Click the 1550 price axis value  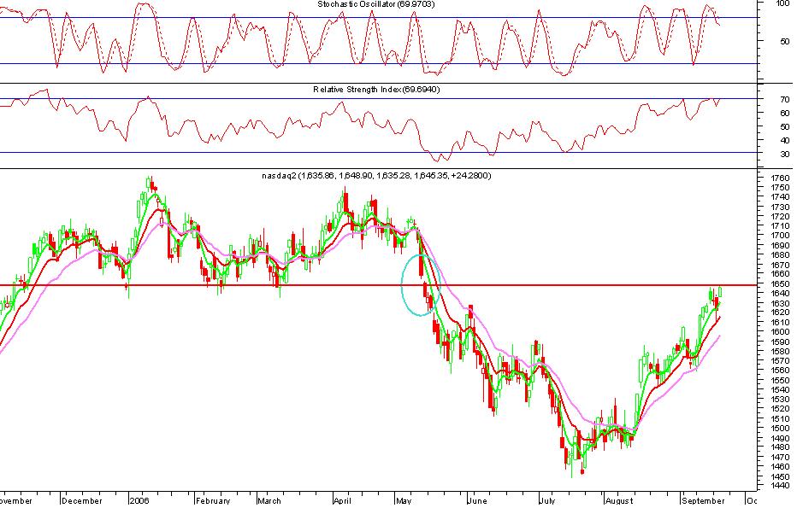point(780,381)
